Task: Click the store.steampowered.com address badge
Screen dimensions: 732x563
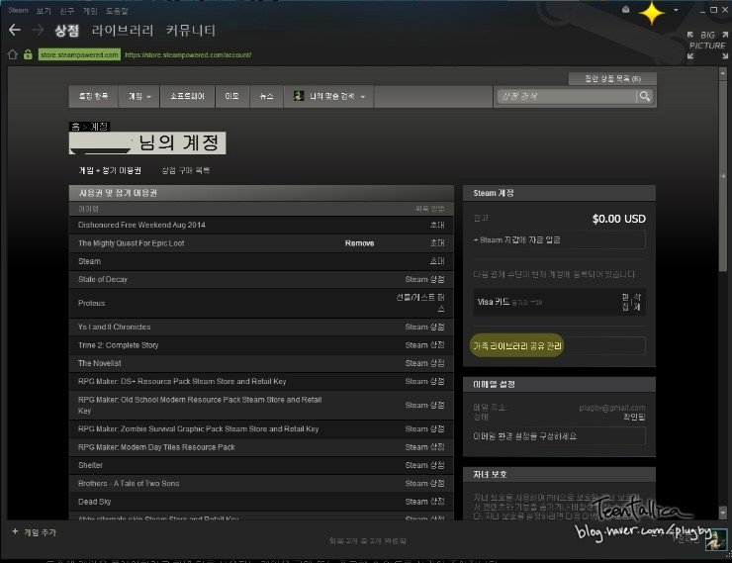Action: coord(79,54)
